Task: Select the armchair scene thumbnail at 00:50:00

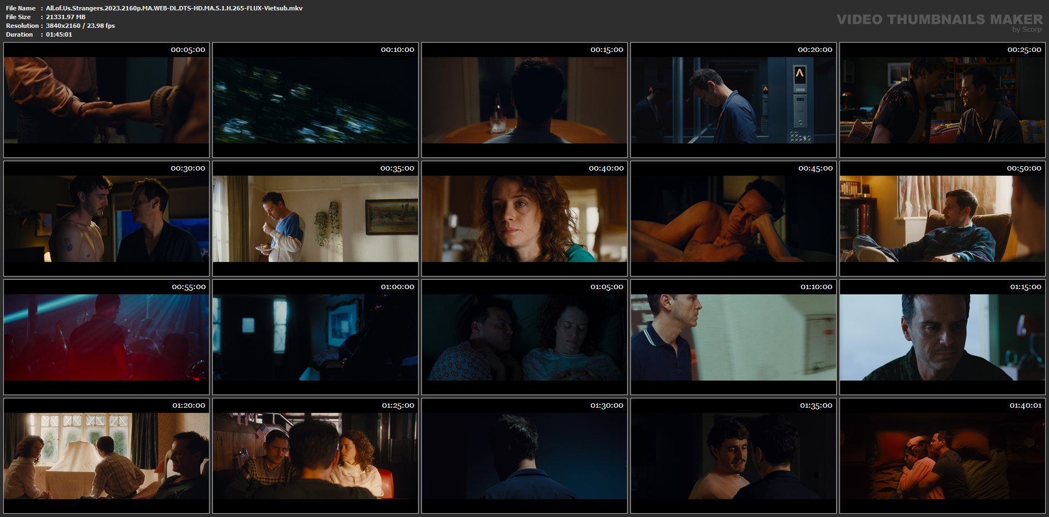Action: click(x=942, y=219)
